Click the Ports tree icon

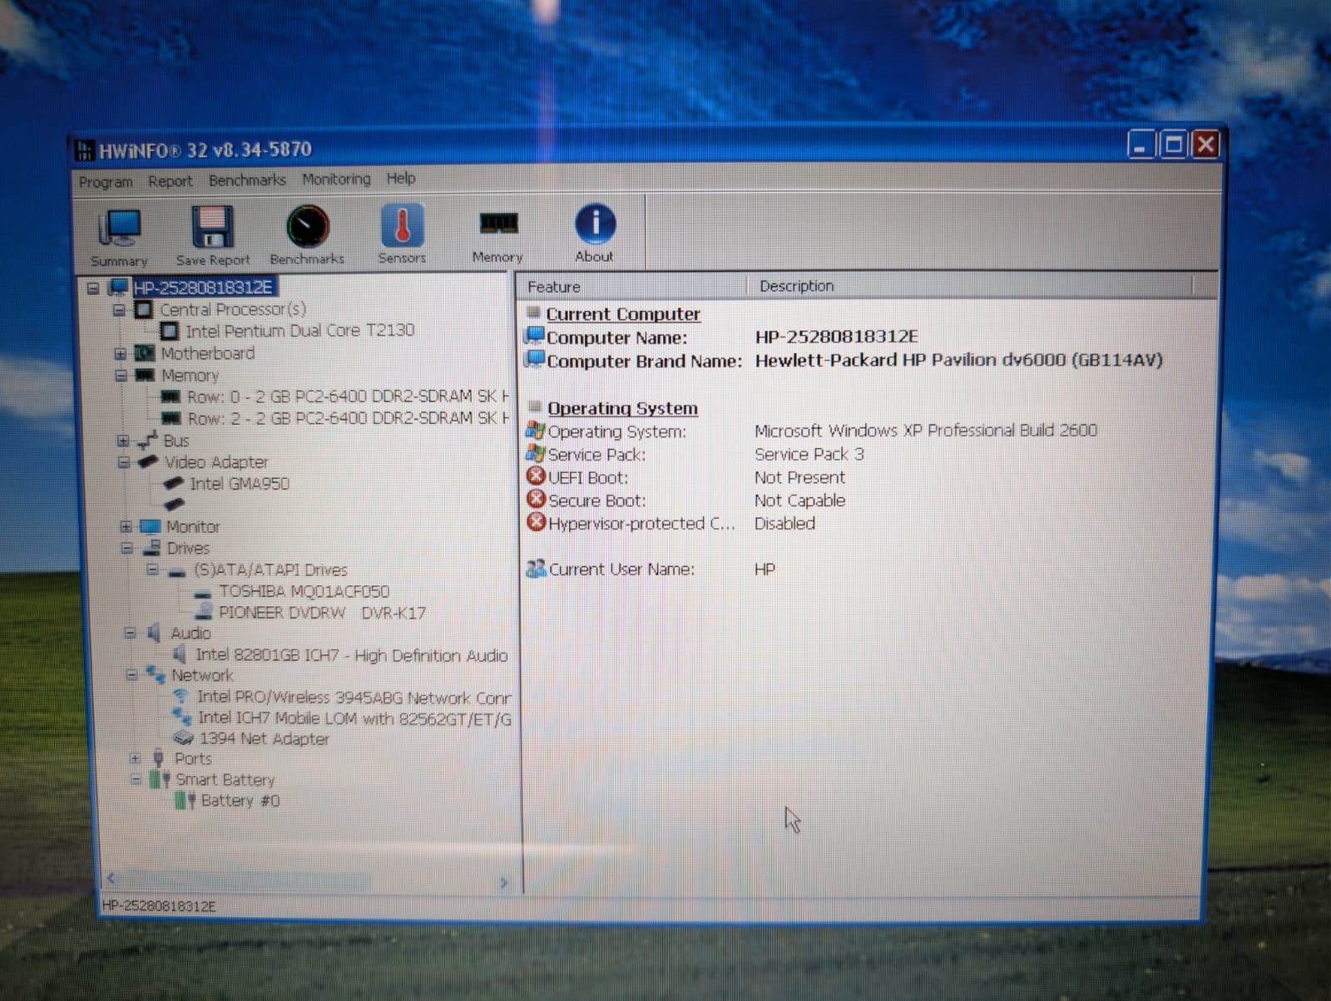tap(159, 758)
